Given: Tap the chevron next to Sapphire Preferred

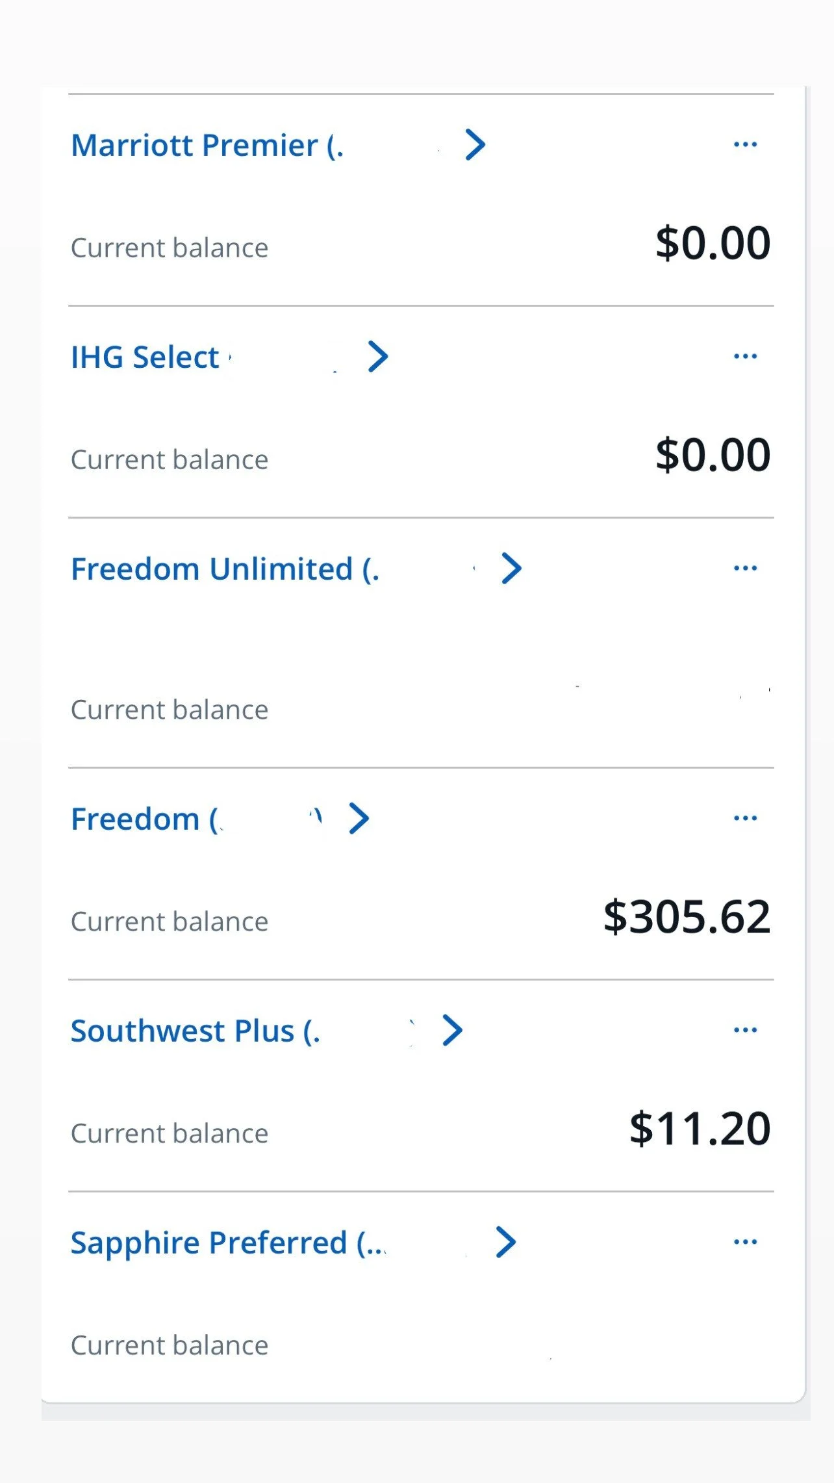Looking at the screenshot, I should (x=506, y=1242).
